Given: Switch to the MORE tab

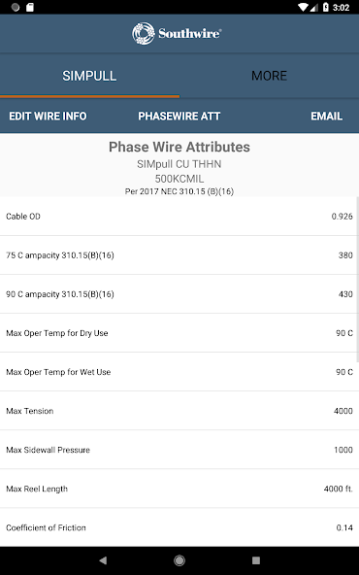Looking at the screenshot, I should coord(270,76).
